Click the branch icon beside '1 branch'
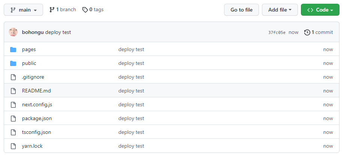This screenshot has width=344, height=157. tap(52, 10)
